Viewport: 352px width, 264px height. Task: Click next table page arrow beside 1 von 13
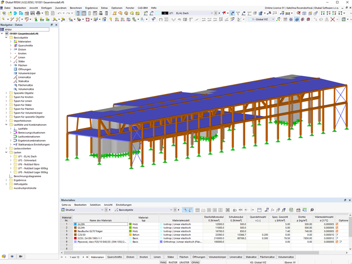pyautogui.click(x=83, y=257)
